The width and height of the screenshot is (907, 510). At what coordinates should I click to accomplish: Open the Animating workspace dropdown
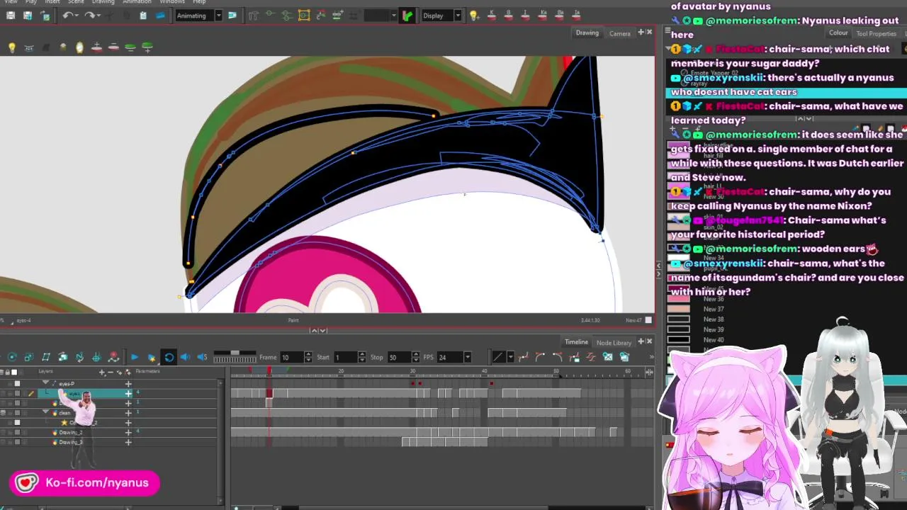tap(218, 16)
